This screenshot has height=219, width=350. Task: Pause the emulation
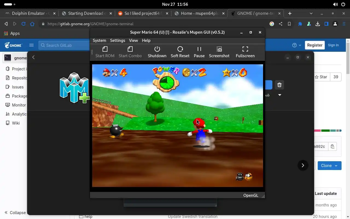click(x=199, y=52)
